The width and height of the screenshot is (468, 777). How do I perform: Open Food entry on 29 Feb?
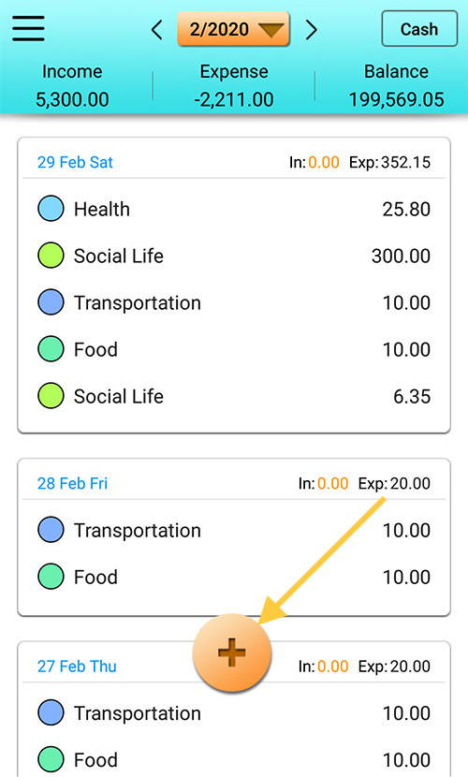point(234,349)
